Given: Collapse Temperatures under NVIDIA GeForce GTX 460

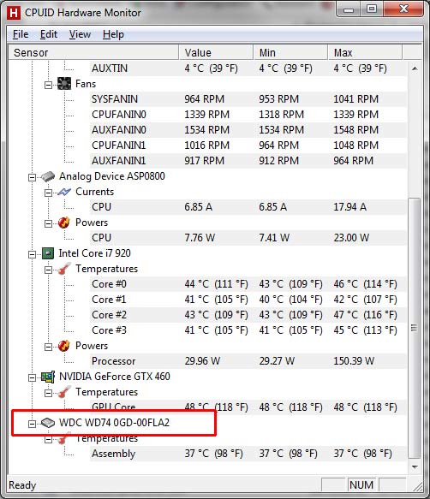Looking at the screenshot, I should [48, 394].
